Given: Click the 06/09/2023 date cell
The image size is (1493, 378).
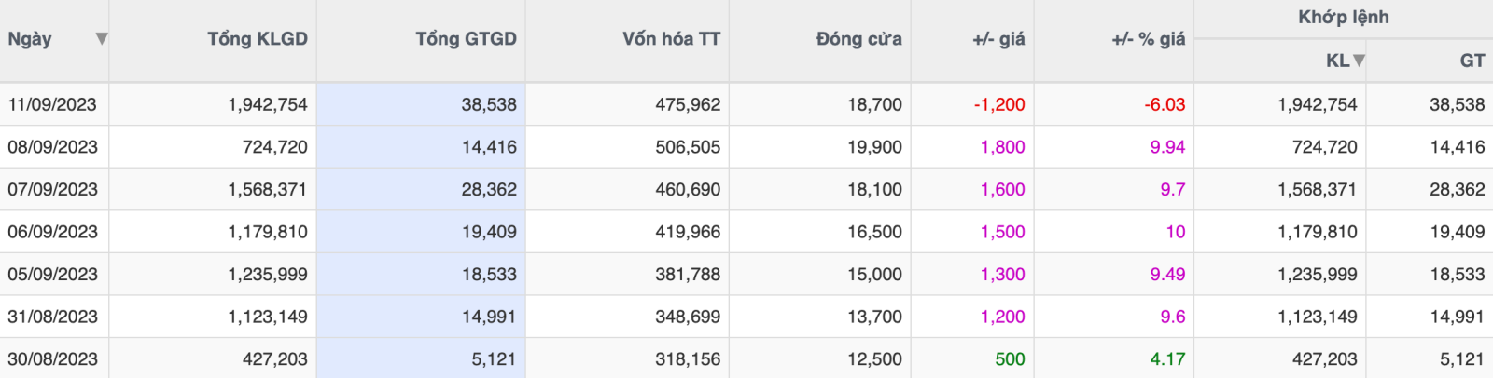Looking at the screenshot, I should click(52, 232).
